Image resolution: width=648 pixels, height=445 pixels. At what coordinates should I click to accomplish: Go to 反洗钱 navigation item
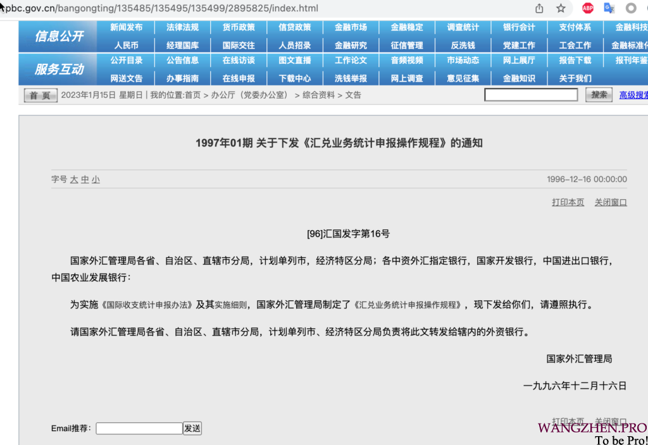click(463, 46)
